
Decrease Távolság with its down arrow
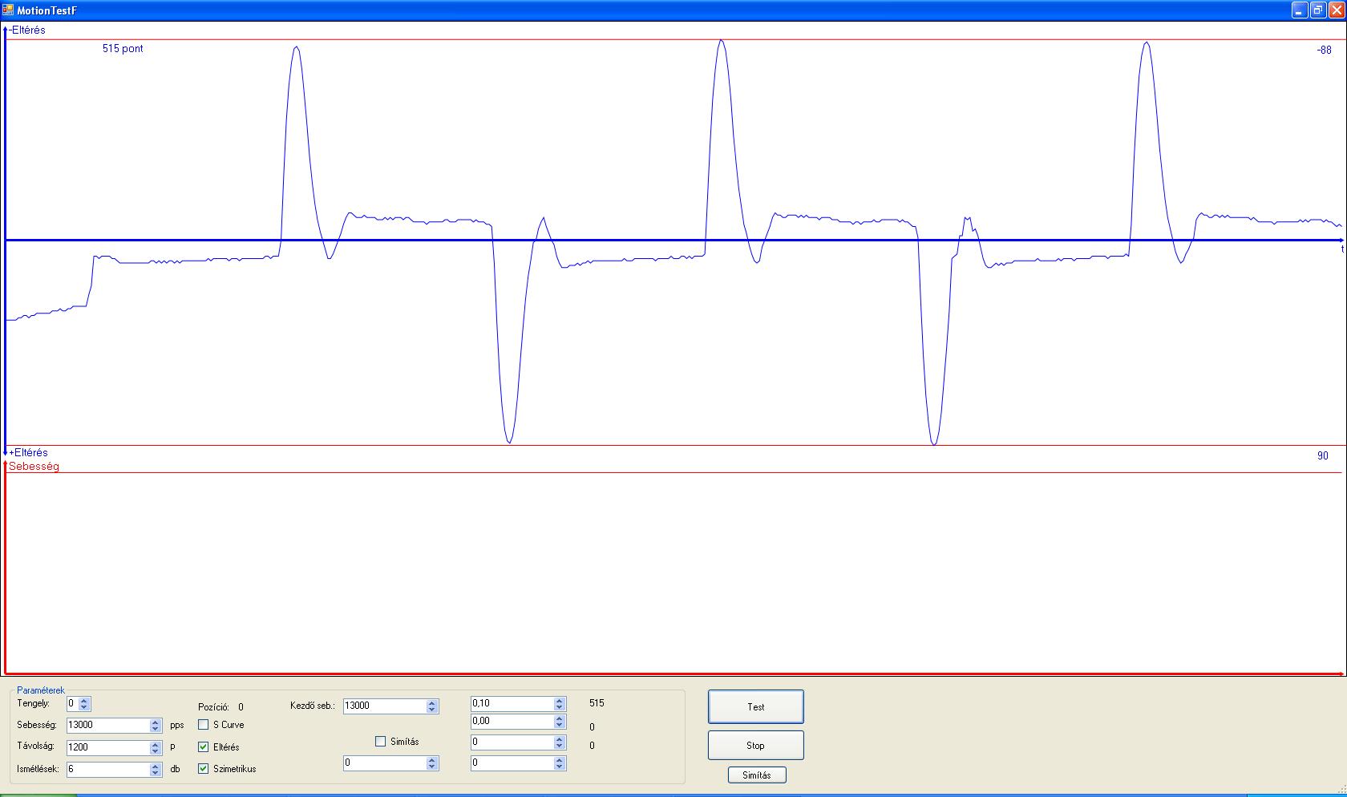pyautogui.click(x=156, y=751)
